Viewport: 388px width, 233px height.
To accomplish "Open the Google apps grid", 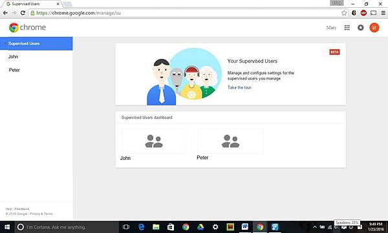I will point(347,27).
